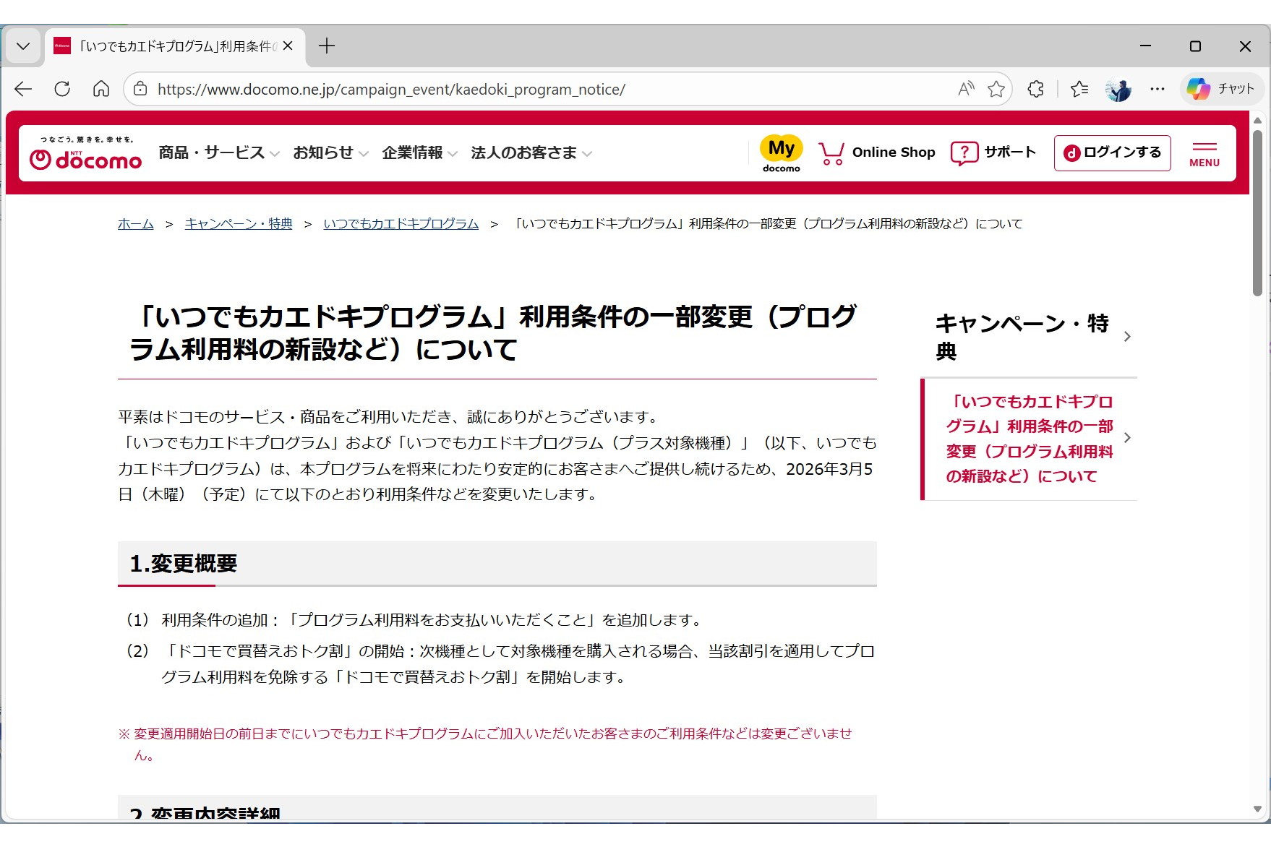Open the tab list dropdown arrow

(23, 46)
